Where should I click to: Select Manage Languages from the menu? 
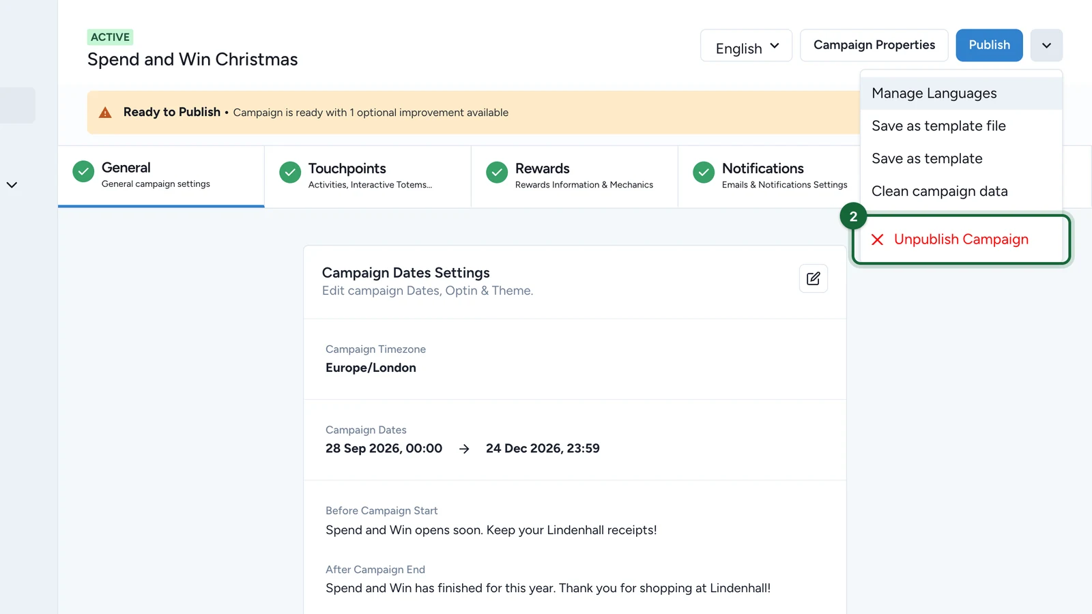click(x=961, y=93)
